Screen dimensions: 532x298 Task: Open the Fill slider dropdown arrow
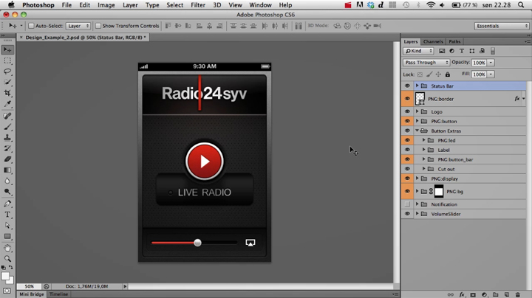(x=491, y=74)
